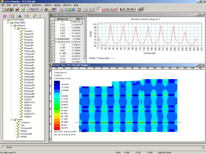Click the padlock grid icon at toolbar end
This screenshot has height=154, width=206.
click(x=143, y=10)
